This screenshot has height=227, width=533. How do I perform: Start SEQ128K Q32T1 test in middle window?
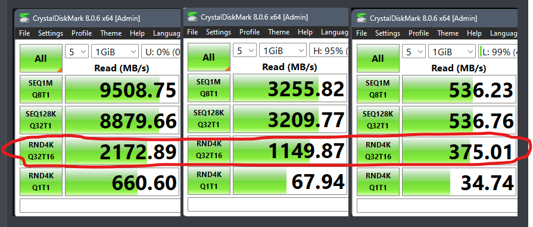209,118
